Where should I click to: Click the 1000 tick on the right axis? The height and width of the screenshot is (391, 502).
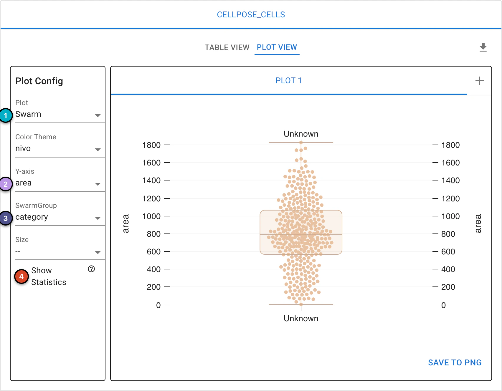click(x=450, y=216)
